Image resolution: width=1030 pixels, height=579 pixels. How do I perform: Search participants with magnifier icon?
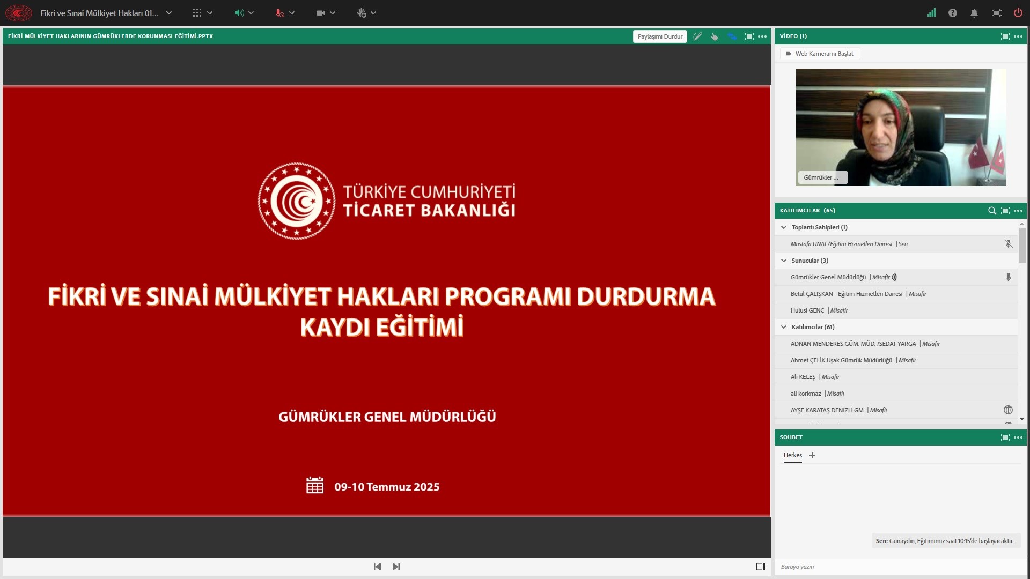(x=992, y=211)
